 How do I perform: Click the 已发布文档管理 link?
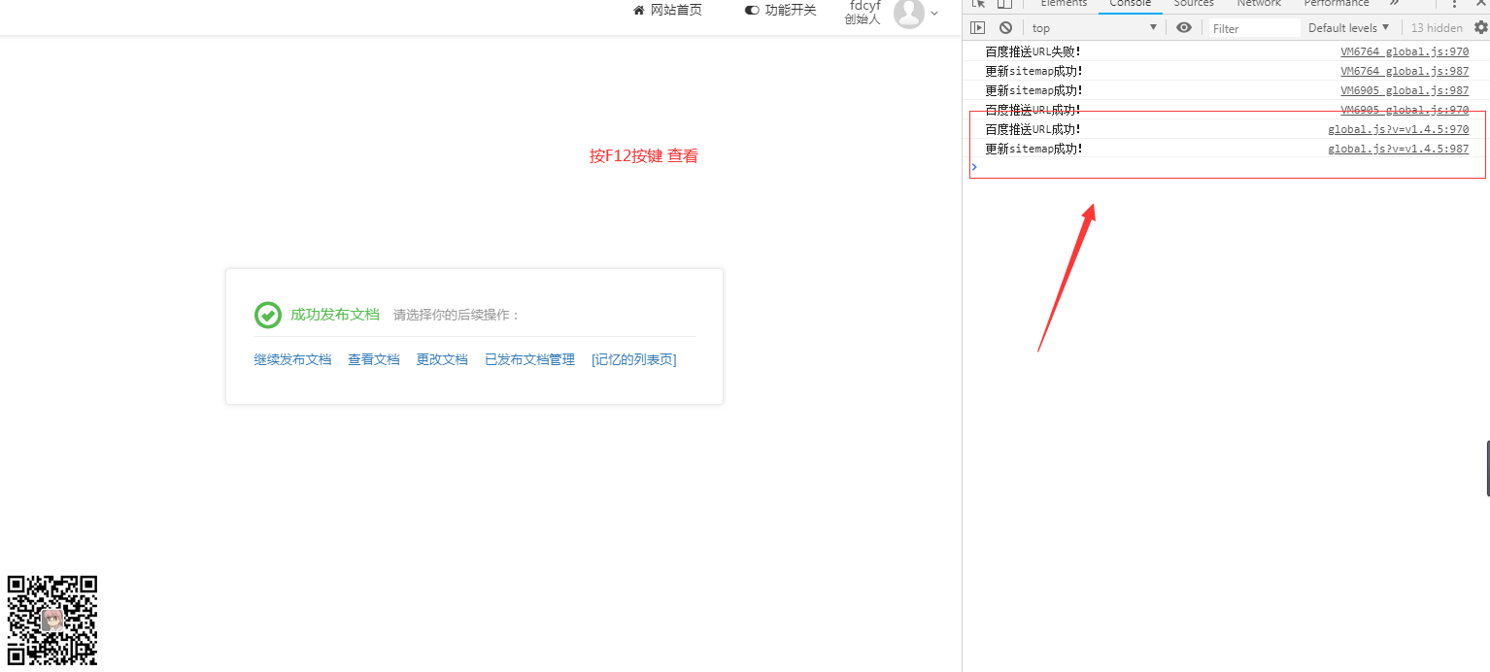529,358
